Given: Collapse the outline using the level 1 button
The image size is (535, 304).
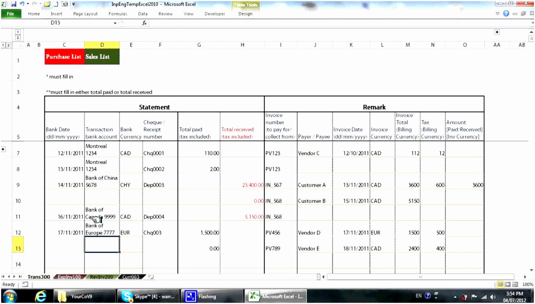Looking at the screenshot, I should (x=18, y=32).
